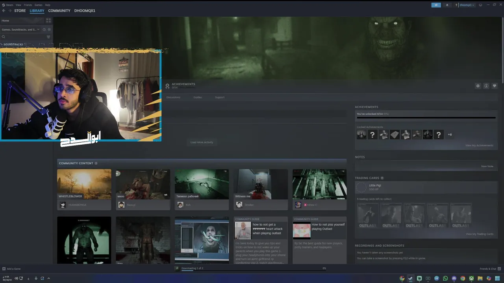Select the first locked achievement icon
This screenshot has height=283, width=504.
pyautogui.click(x=361, y=134)
